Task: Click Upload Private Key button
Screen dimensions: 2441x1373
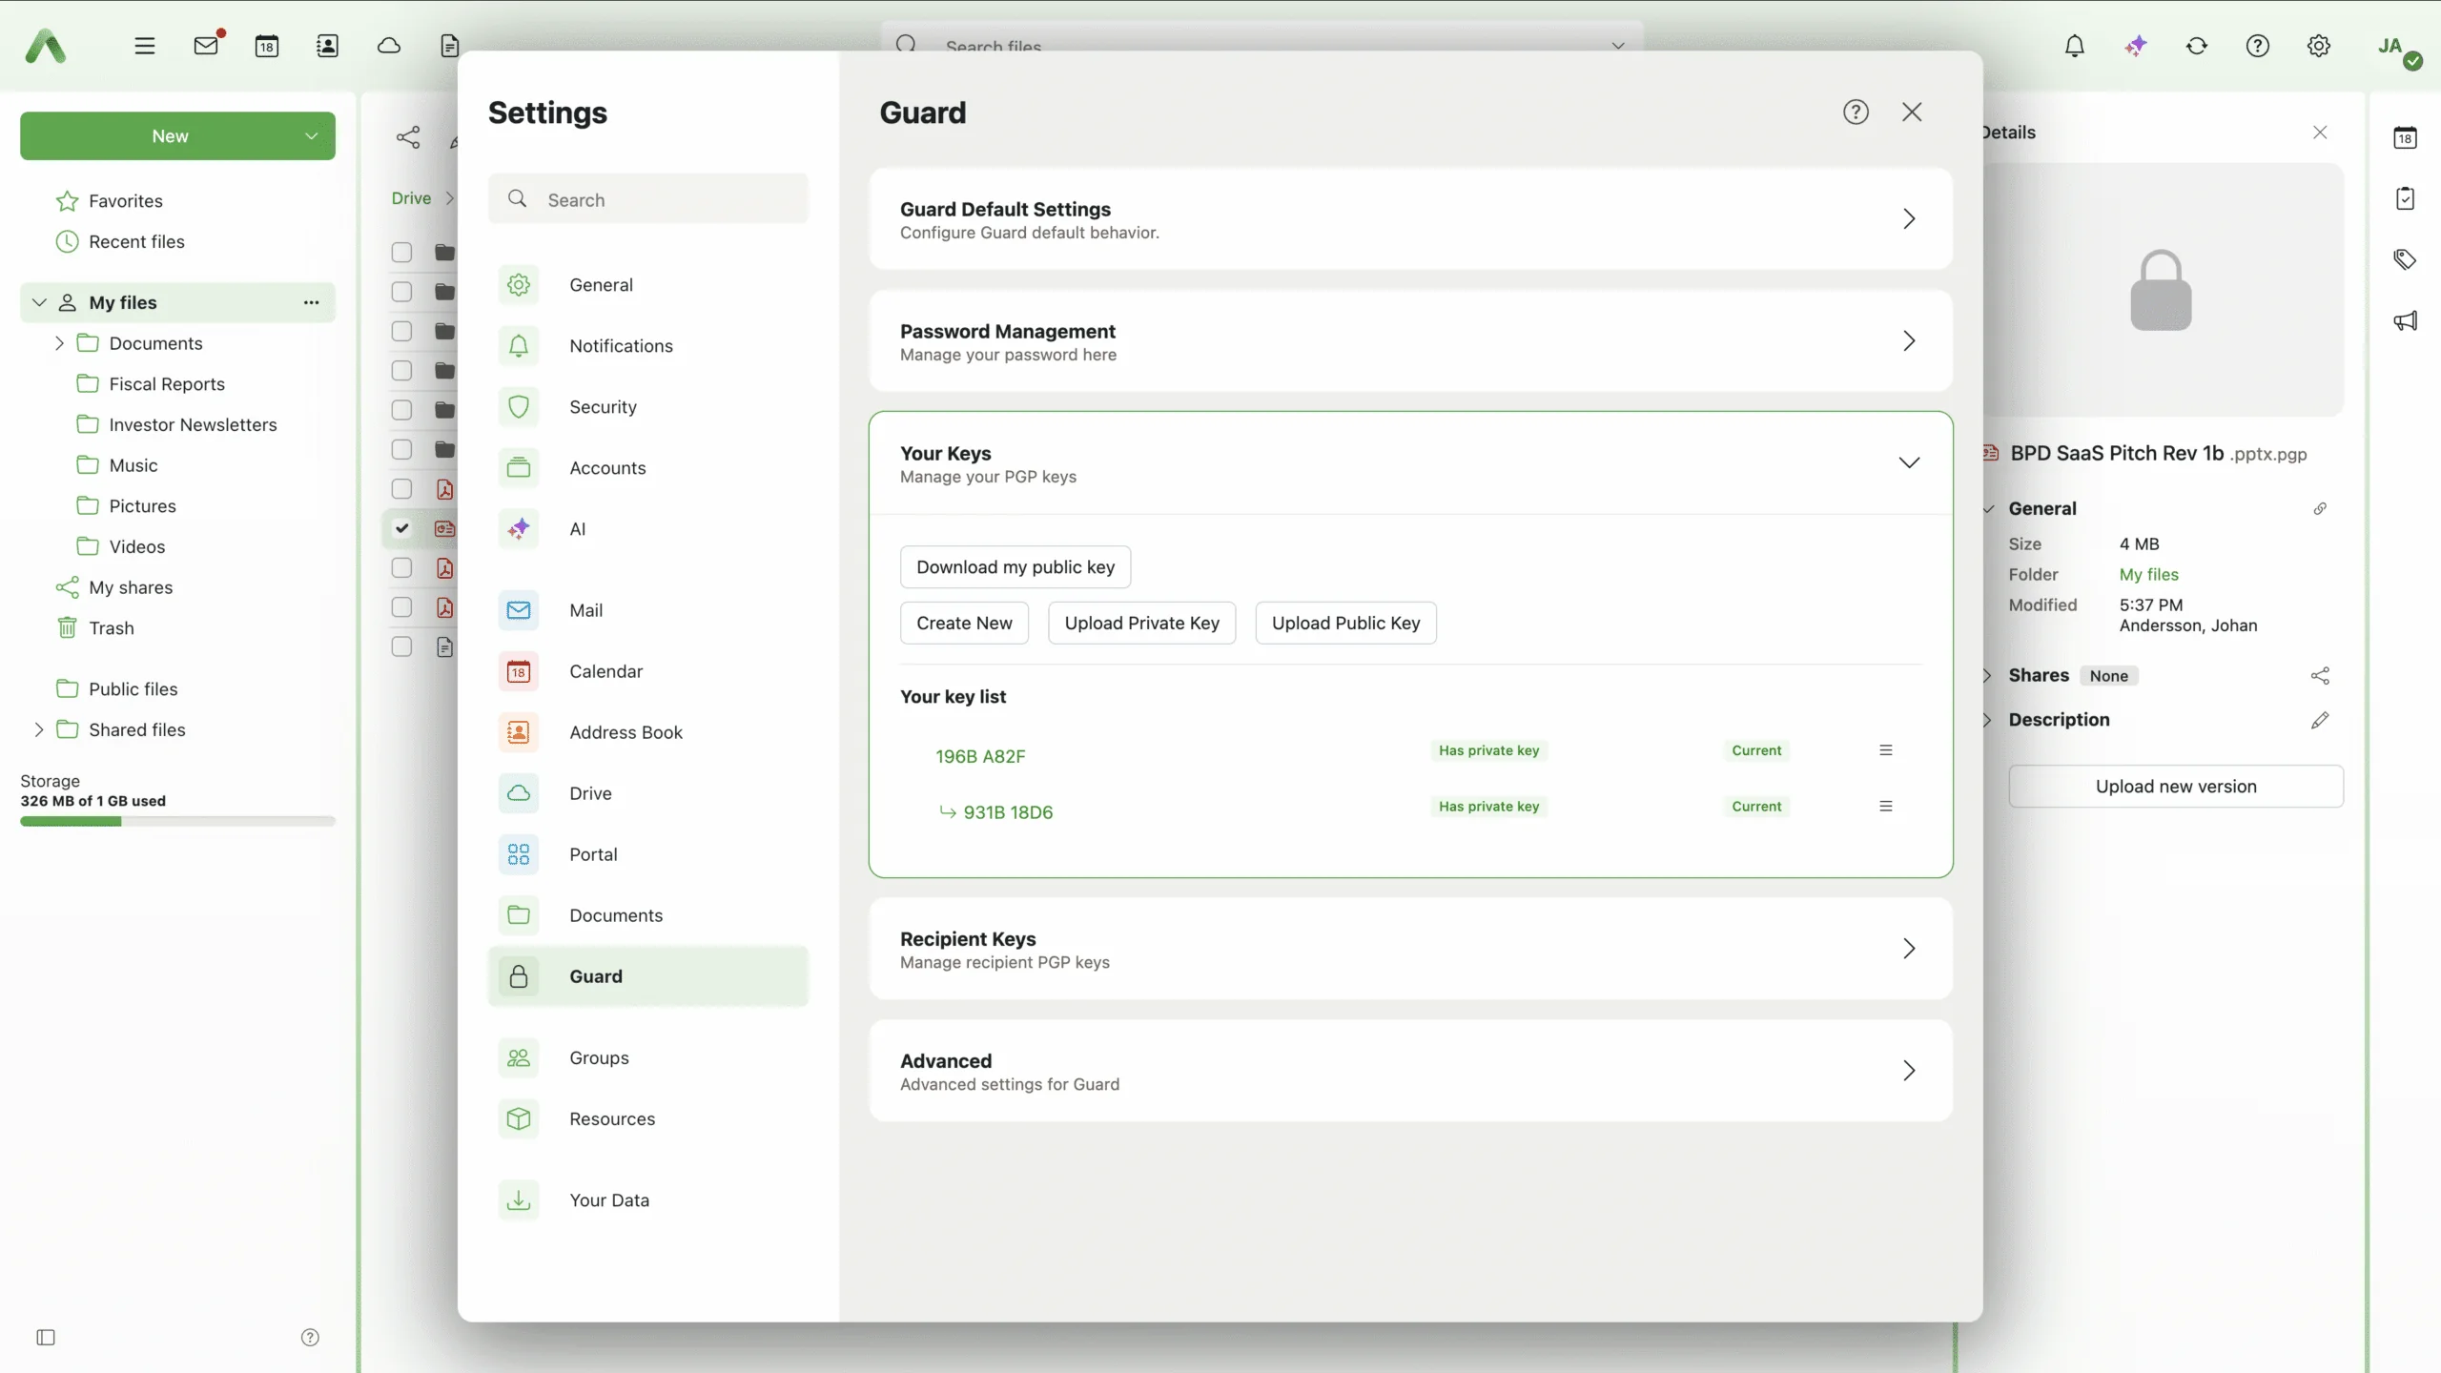Action: click(x=1141, y=624)
